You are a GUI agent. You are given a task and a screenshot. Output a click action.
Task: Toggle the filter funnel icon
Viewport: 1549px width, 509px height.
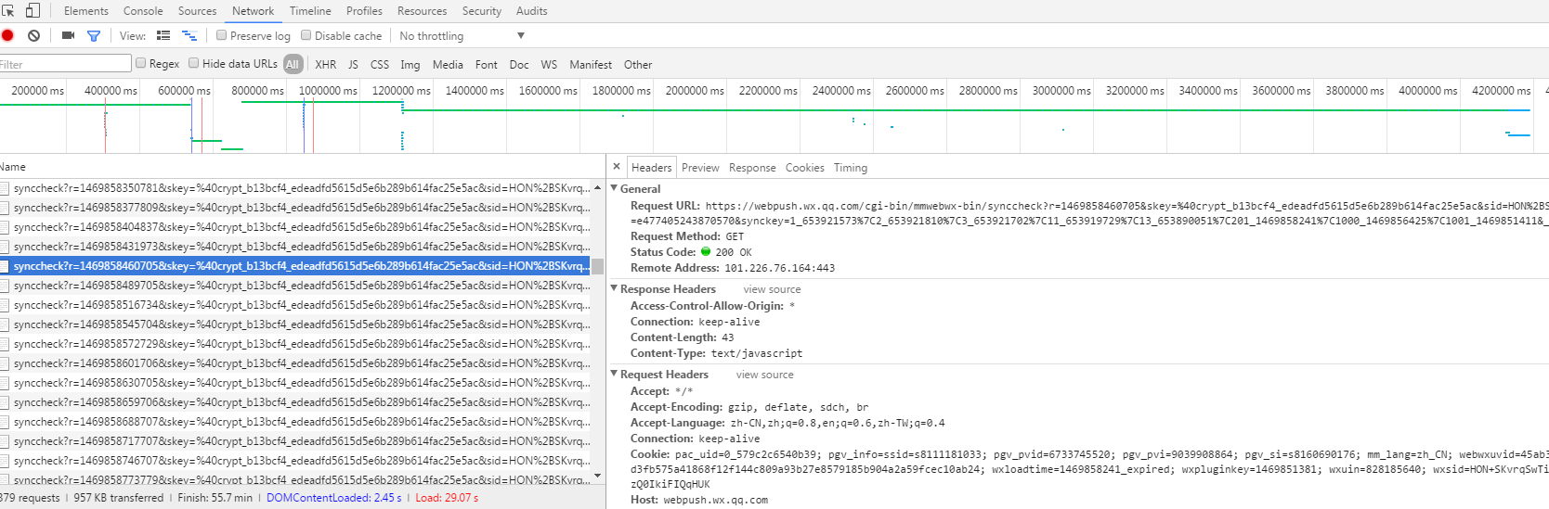94,35
